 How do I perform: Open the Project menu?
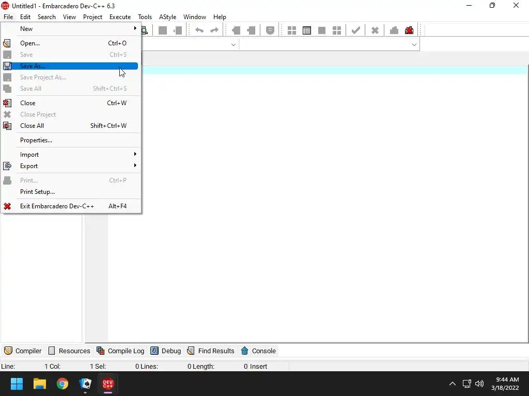tap(93, 17)
